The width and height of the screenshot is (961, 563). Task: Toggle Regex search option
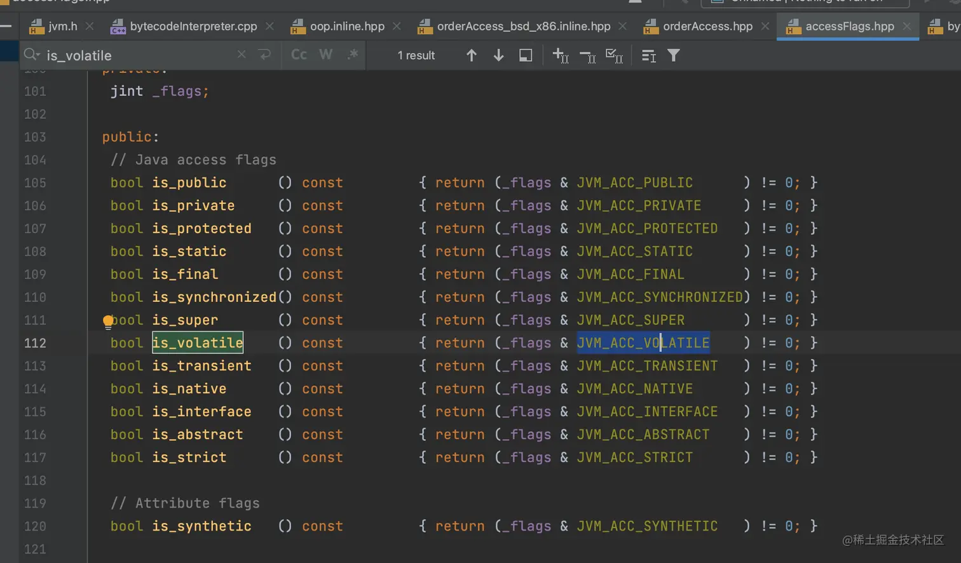point(353,55)
